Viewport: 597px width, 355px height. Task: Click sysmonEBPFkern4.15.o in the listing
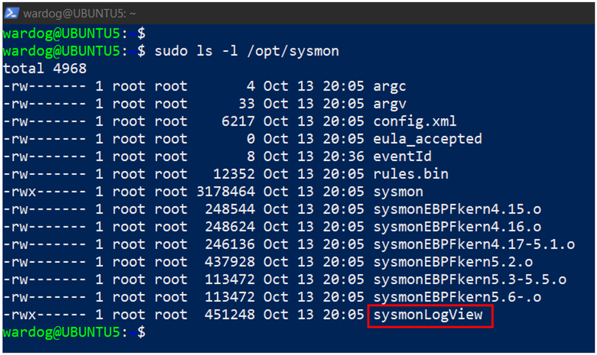(457, 209)
